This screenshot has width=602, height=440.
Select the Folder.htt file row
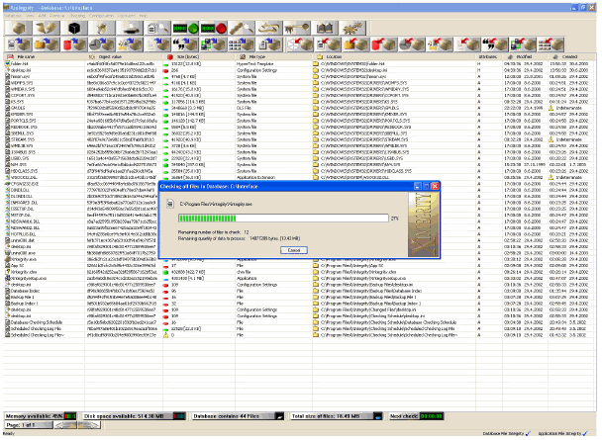[299, 64]
